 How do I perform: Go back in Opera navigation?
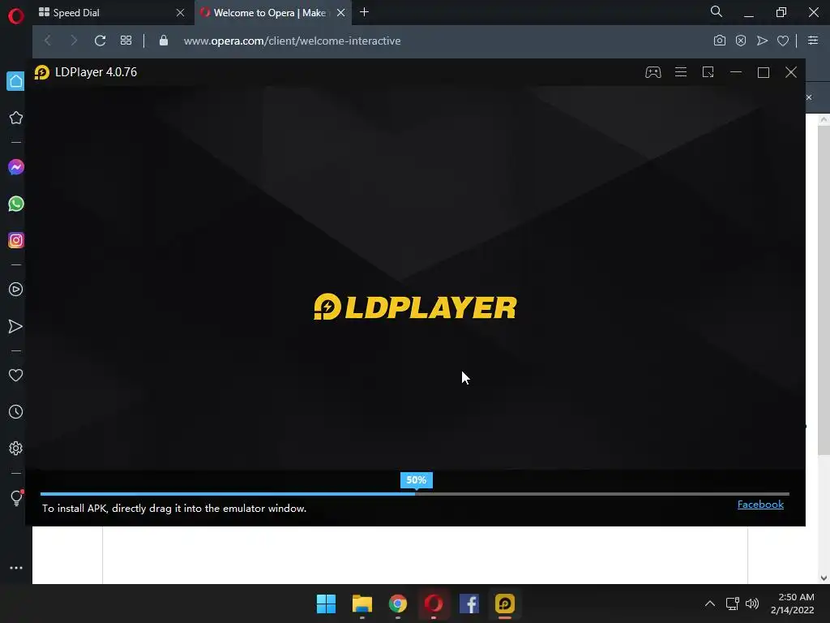pos(48,41)
